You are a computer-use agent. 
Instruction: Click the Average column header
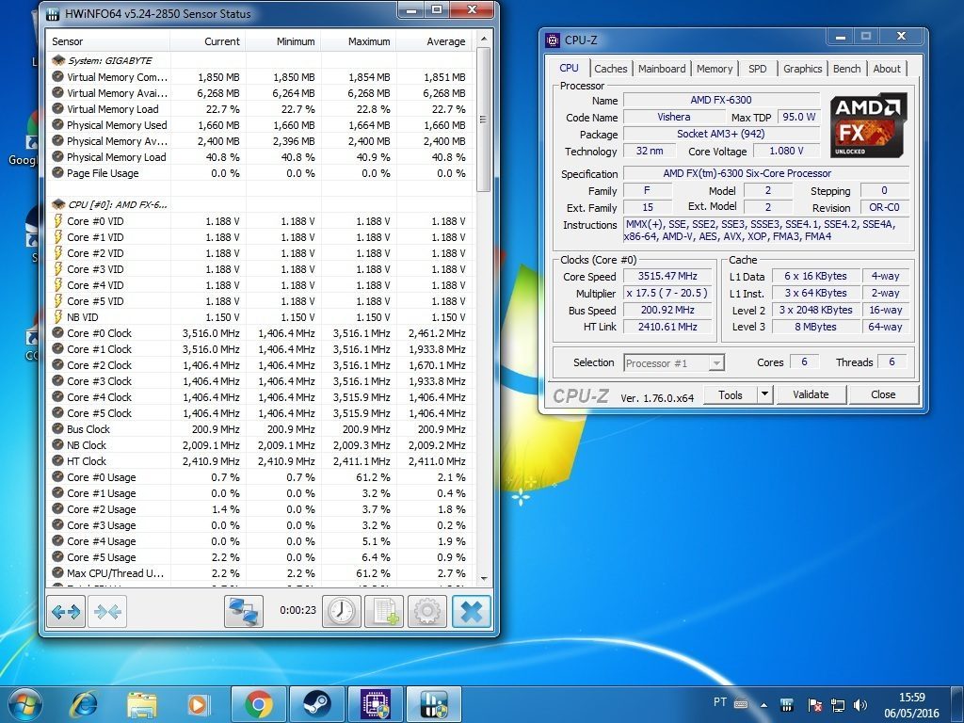pyautogui.click(x=434, y=41)
